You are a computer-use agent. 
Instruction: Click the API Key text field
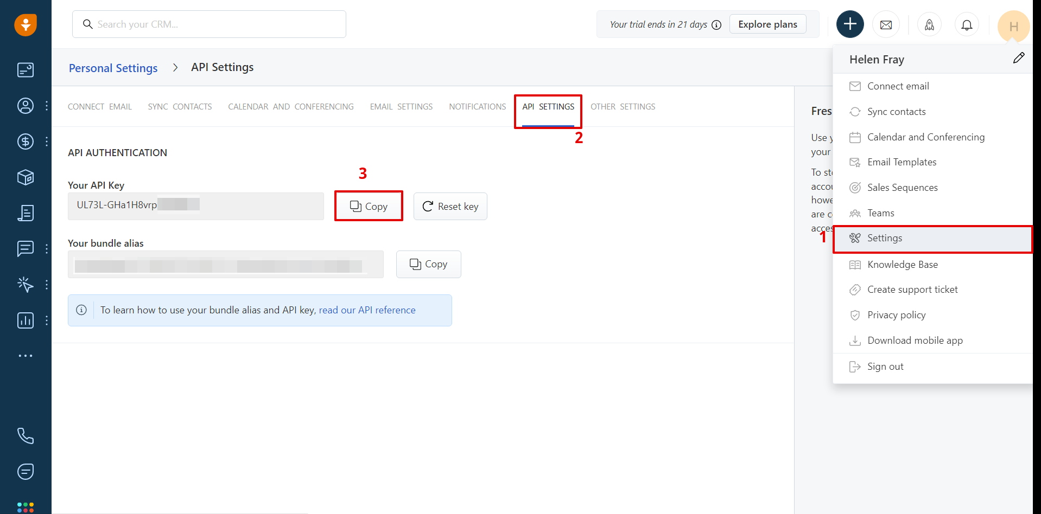196,206
